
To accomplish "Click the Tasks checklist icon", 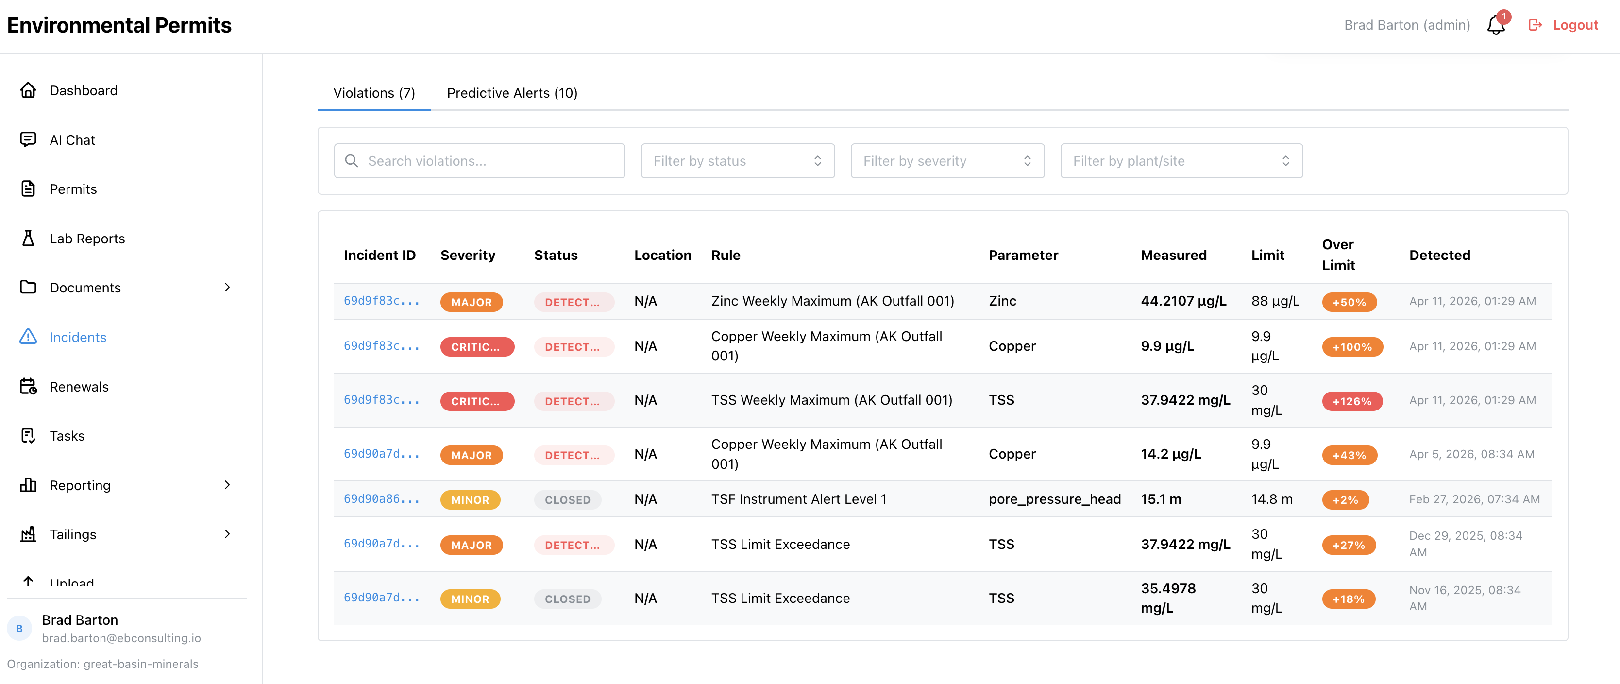I will pyautogui.click(x=28, y=435).
